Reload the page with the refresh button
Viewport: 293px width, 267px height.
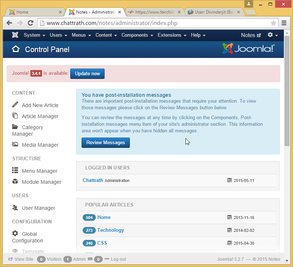[x=31, y=23]
